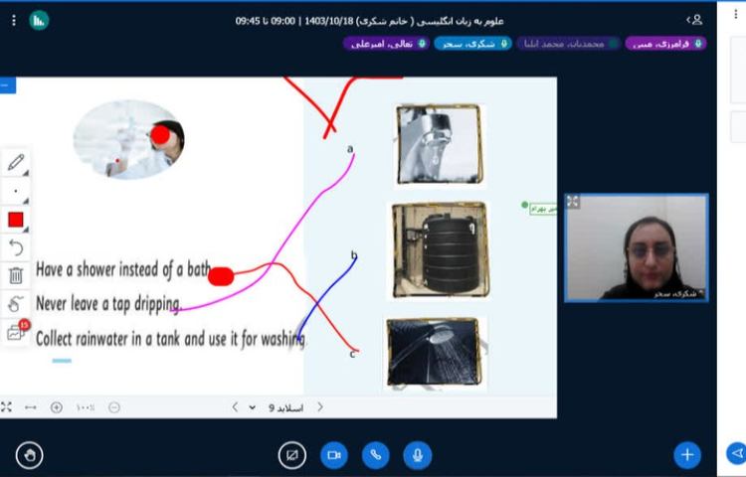Click the text 'Never leave a tap dripping'
746x477 pixels.
pos(108,303)
